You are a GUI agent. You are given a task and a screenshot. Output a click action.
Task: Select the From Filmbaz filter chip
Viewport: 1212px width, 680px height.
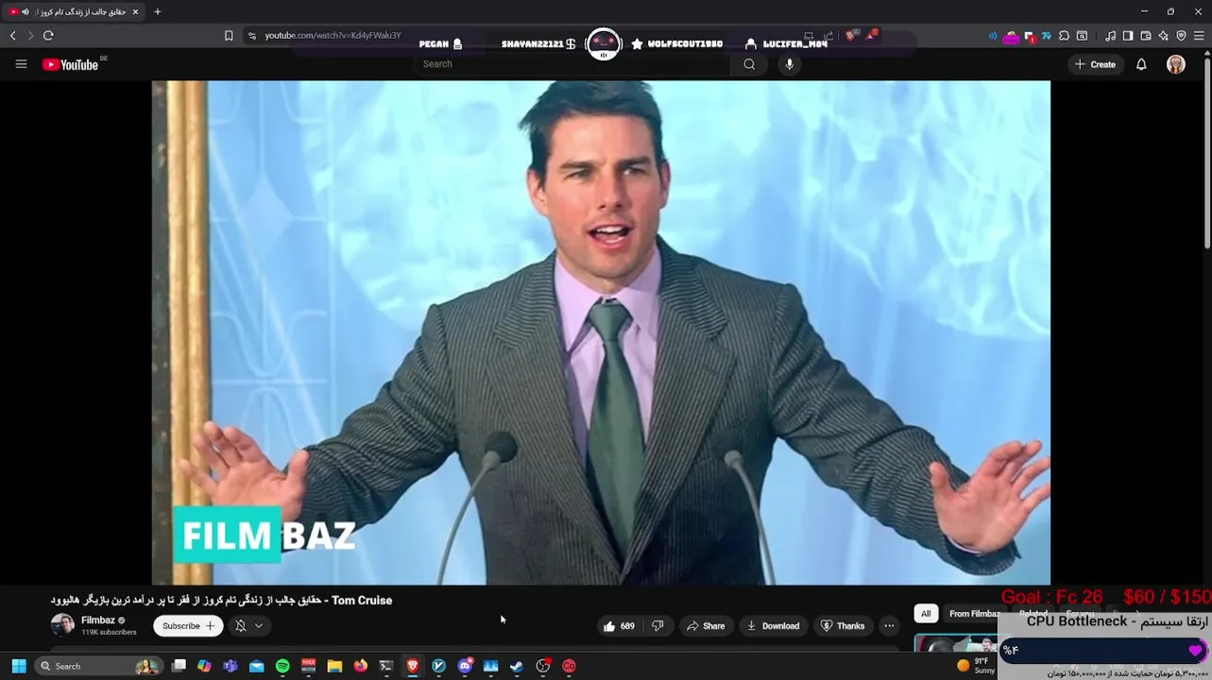click(x=974, y=614)
